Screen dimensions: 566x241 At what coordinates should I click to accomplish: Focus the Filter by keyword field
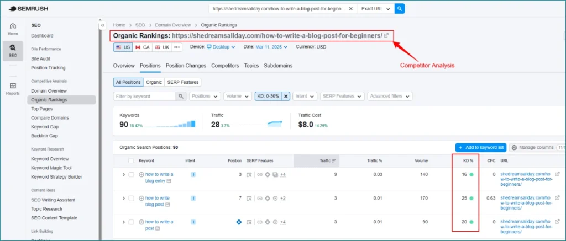point(144,96)
